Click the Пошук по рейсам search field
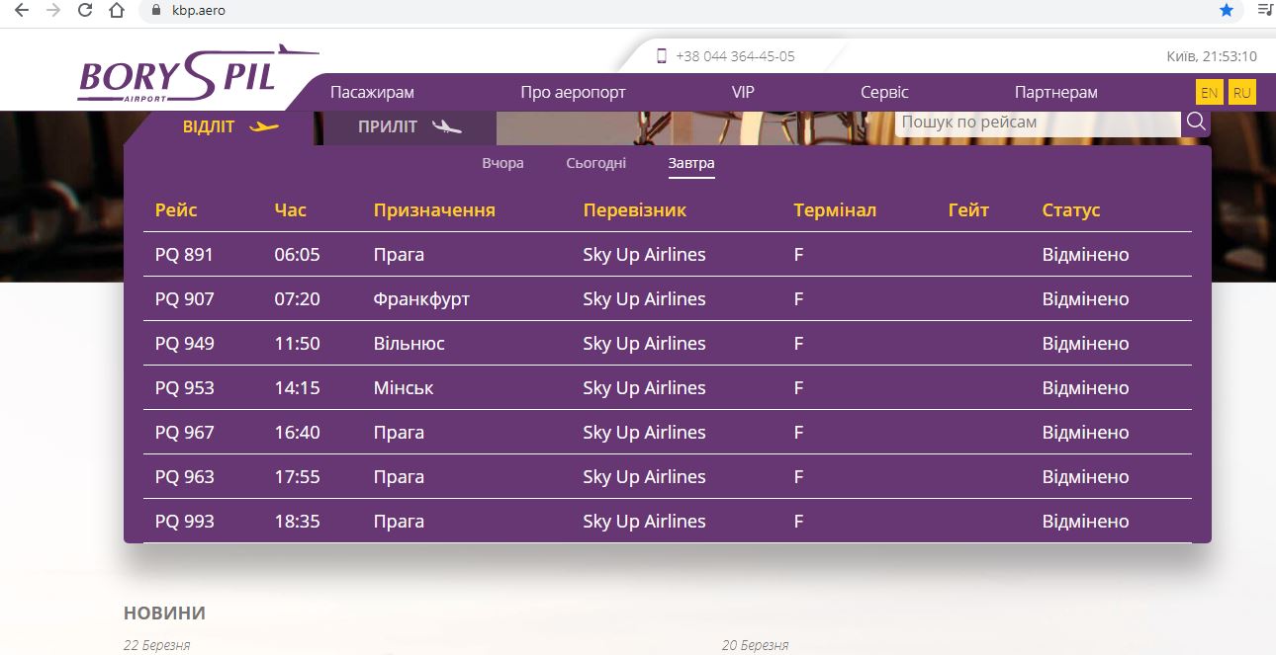The height and width of the screenshot is (655, 1276). pyautogui.click(x=1037, y=123)
